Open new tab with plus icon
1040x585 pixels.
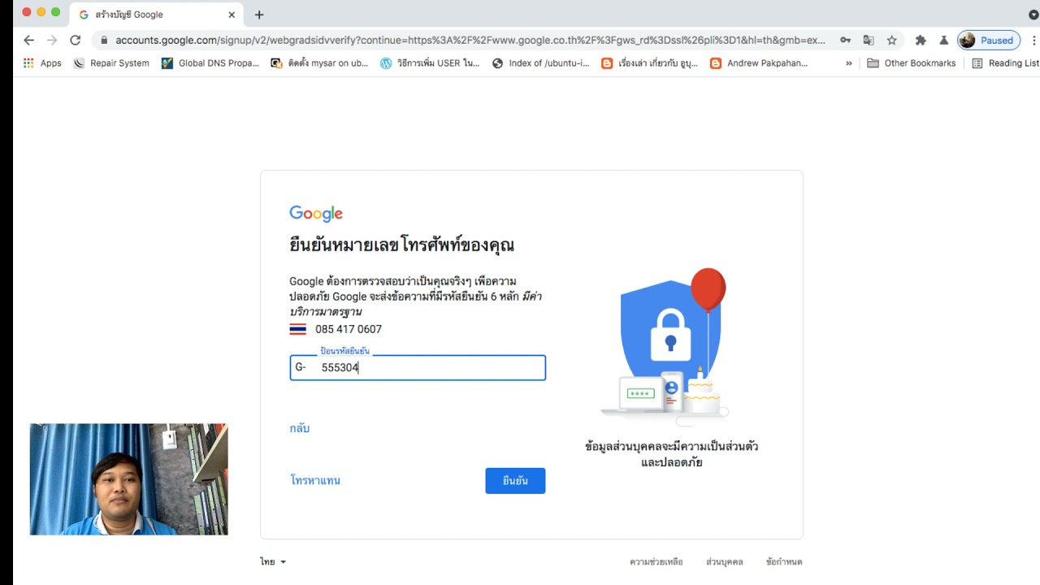point(259,15)
